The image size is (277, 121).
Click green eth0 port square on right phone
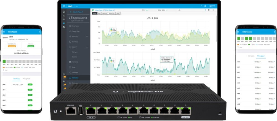238,38
